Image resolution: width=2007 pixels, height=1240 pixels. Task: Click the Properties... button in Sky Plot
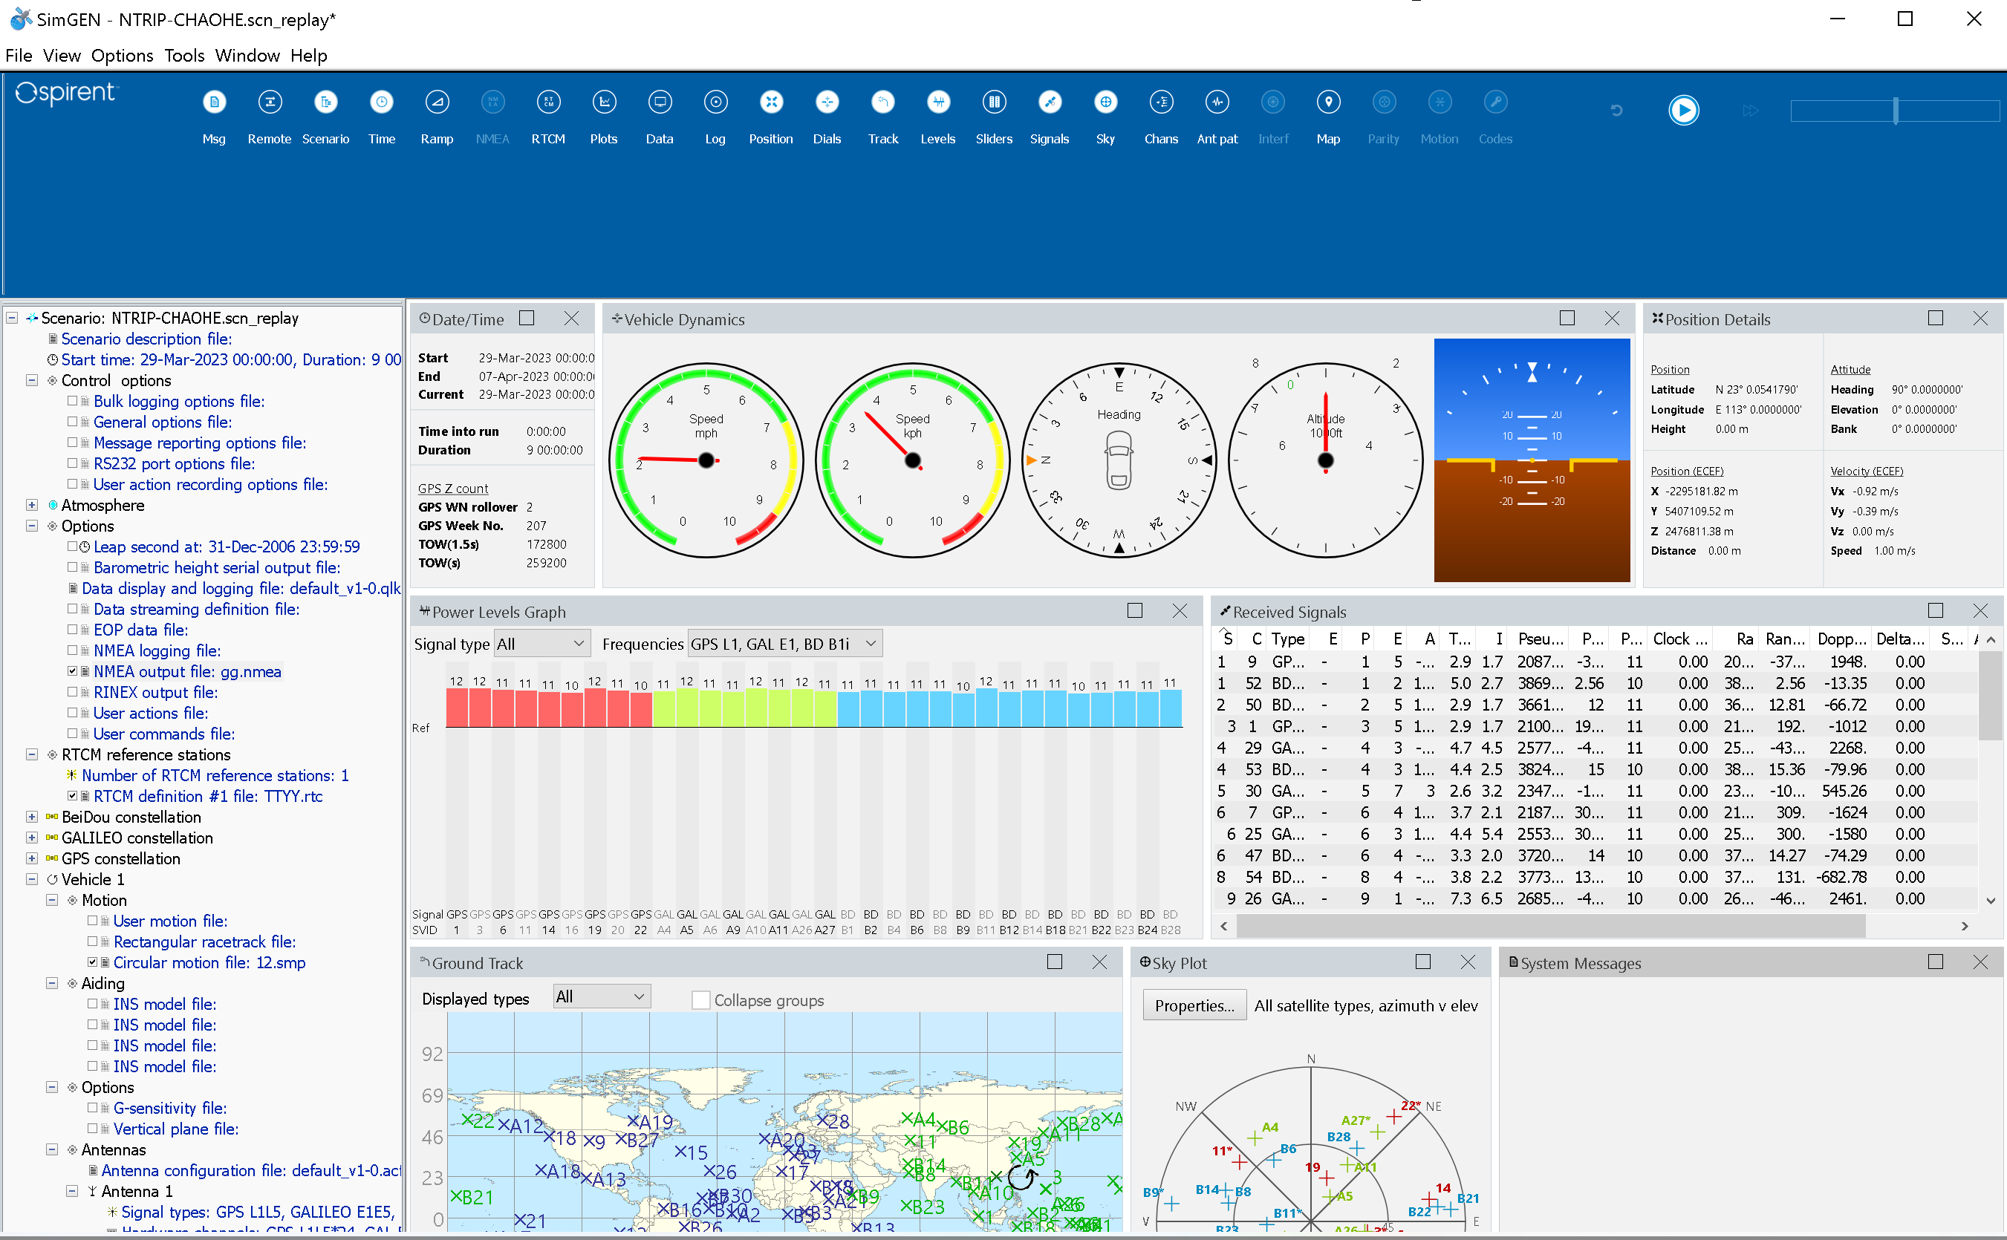(1194, 1005)
